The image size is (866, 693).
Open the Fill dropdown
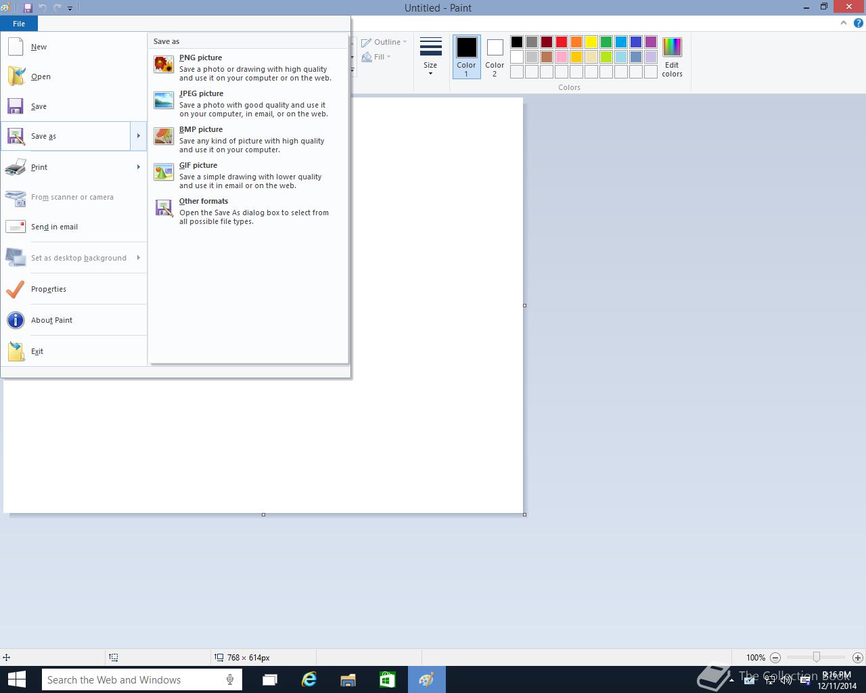pos(377,57)
